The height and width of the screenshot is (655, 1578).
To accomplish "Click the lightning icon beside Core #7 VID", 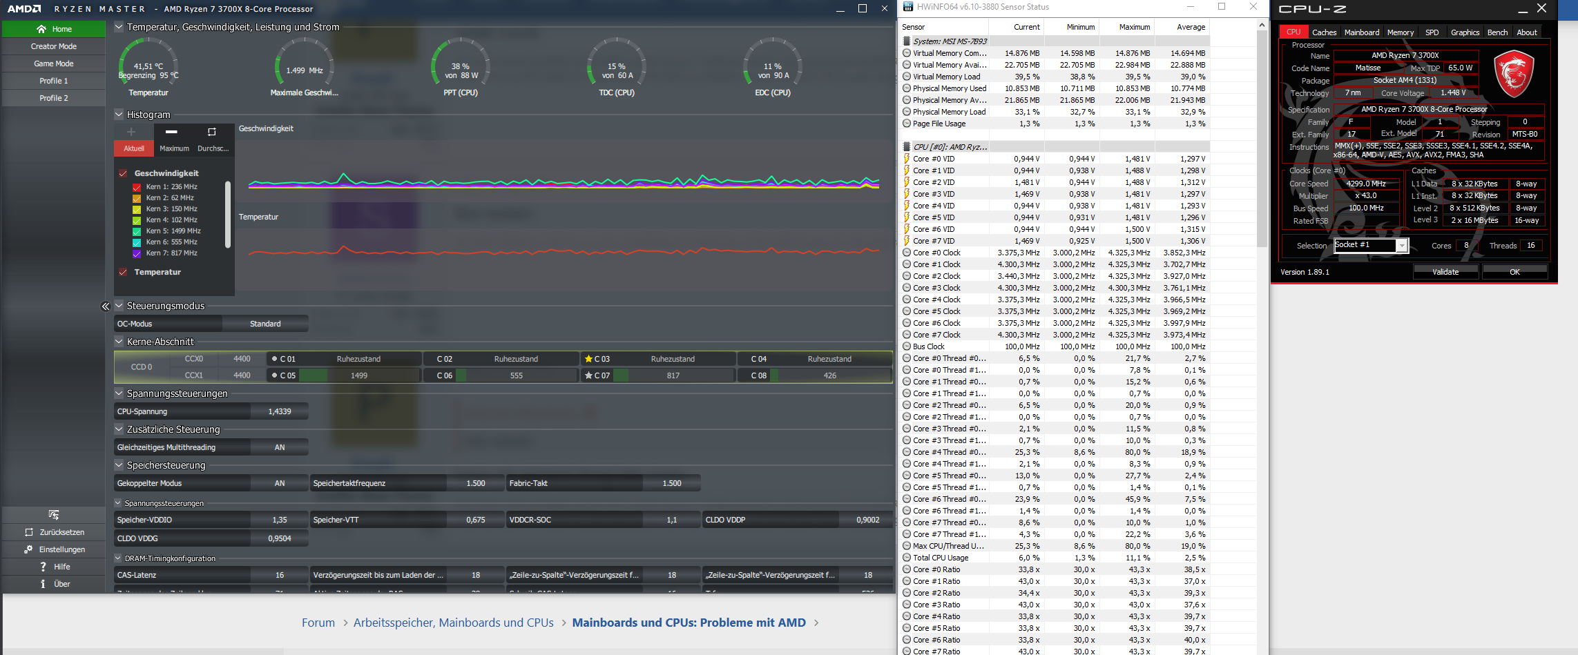I will (907, 241).
